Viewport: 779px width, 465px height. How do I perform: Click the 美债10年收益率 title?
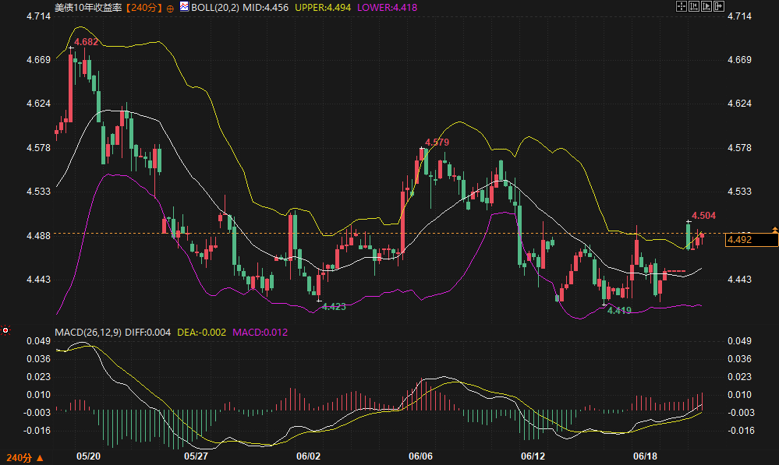pyautogui.click(x=88, y=8)
